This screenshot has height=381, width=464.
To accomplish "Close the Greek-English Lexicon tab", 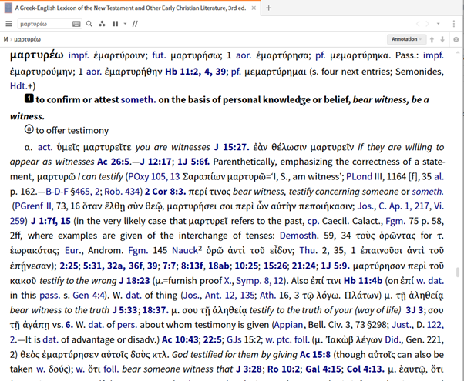I will pos(254,8).
